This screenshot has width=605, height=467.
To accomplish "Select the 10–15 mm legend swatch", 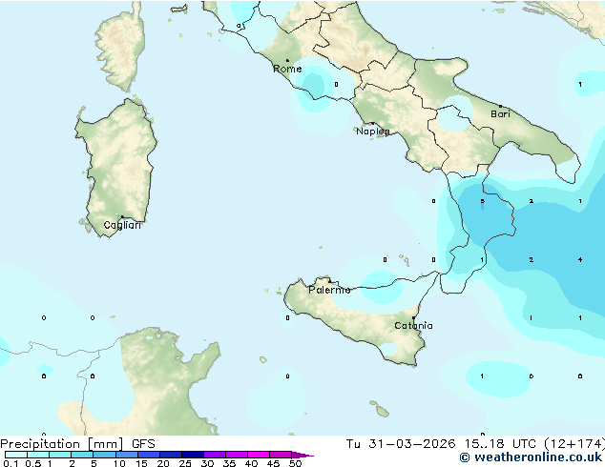I will [126, 455].
